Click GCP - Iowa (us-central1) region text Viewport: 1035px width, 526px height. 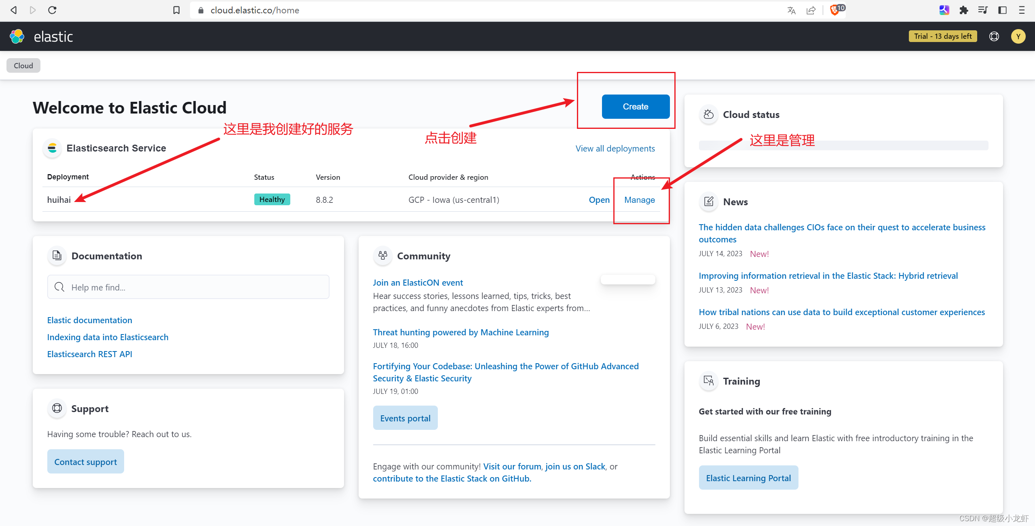click(x=454, y=200)
